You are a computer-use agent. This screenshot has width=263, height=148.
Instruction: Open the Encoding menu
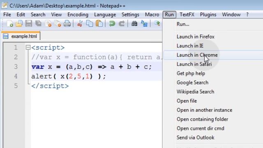78,15
